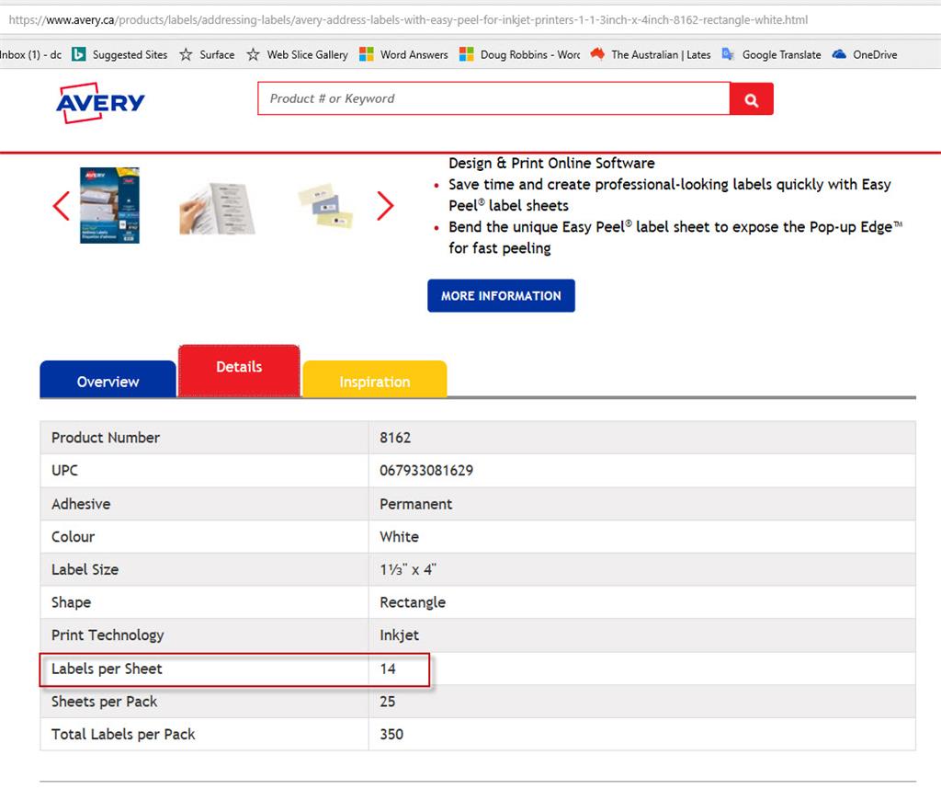Open the Inbox (1) bookmark
This screenshot has width=941, height=789.
pos(30,54)
